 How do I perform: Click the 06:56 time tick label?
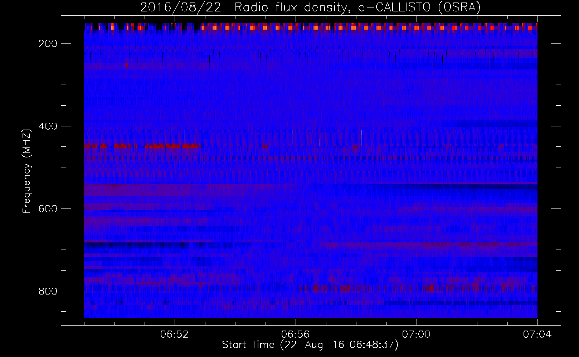pos(296,335)
